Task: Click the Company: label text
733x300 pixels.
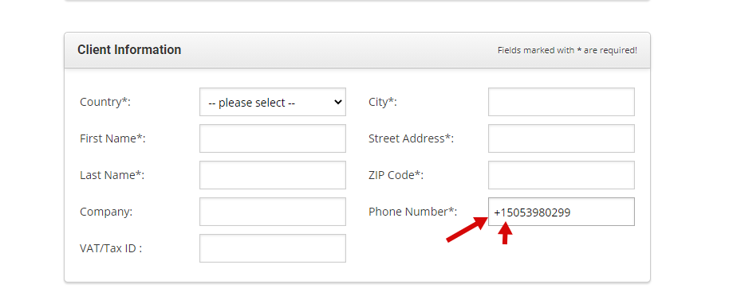Action: (106, 212)
